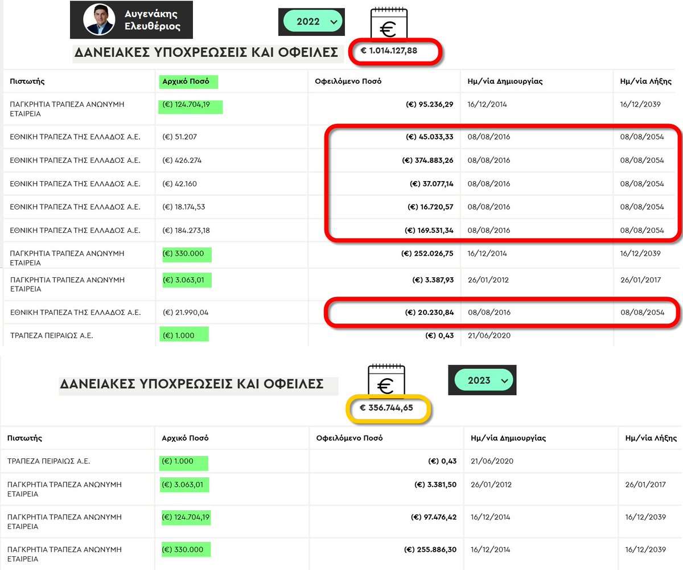Click the Οφειλόμενο Ποσό header in the 2022 table

(x=348, y=81)
